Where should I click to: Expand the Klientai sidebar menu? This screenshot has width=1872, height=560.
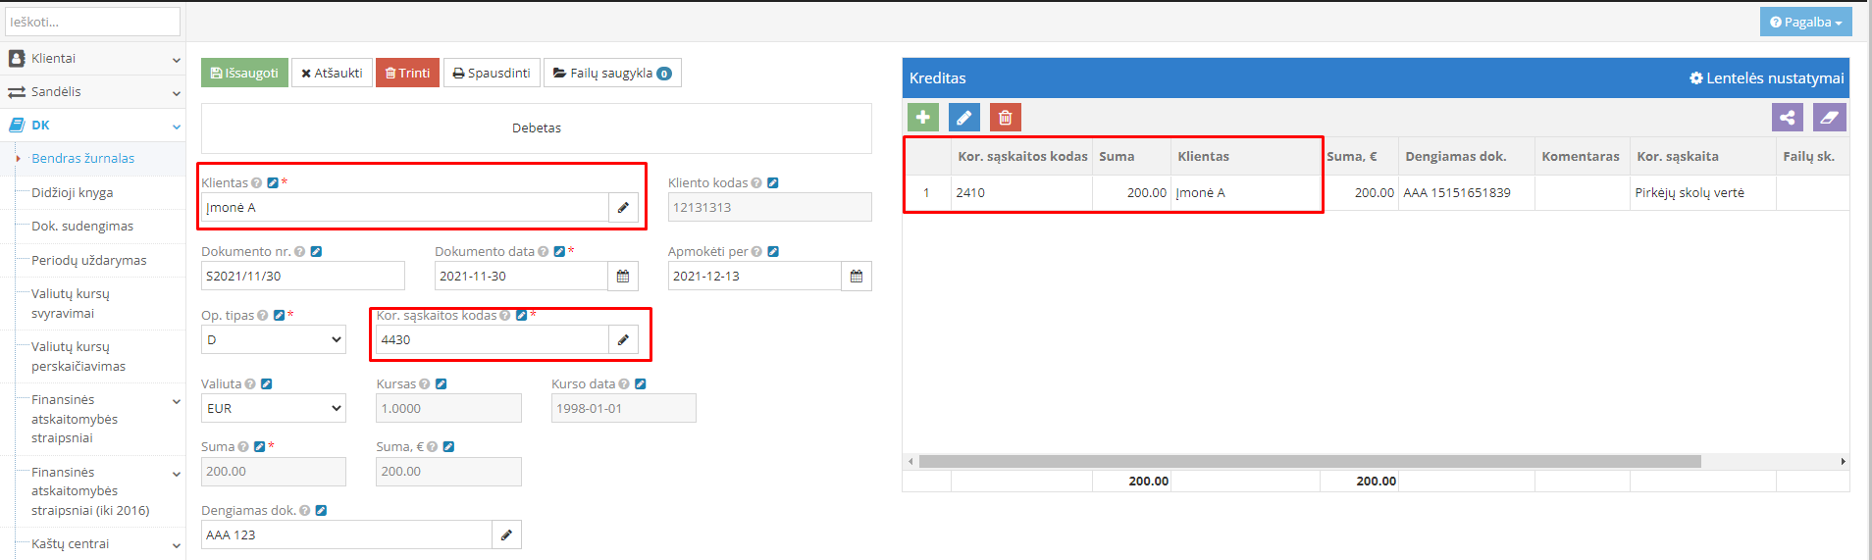92,59
